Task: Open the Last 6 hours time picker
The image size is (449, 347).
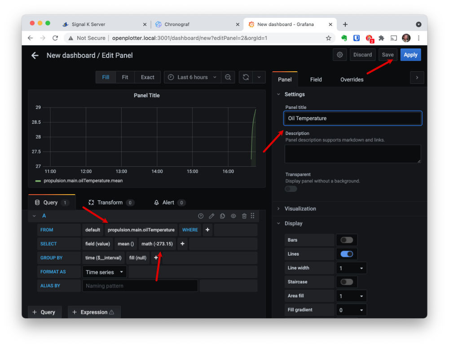Action: click(x=192, y=77)
